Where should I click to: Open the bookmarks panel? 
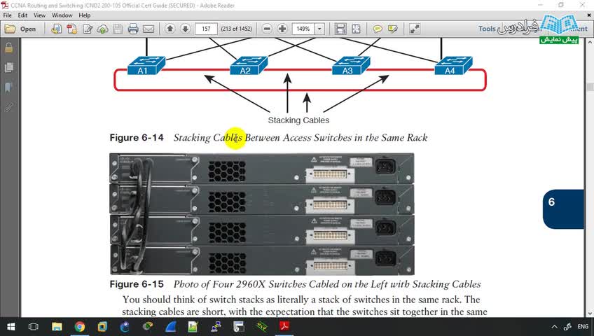click(8, 87)
